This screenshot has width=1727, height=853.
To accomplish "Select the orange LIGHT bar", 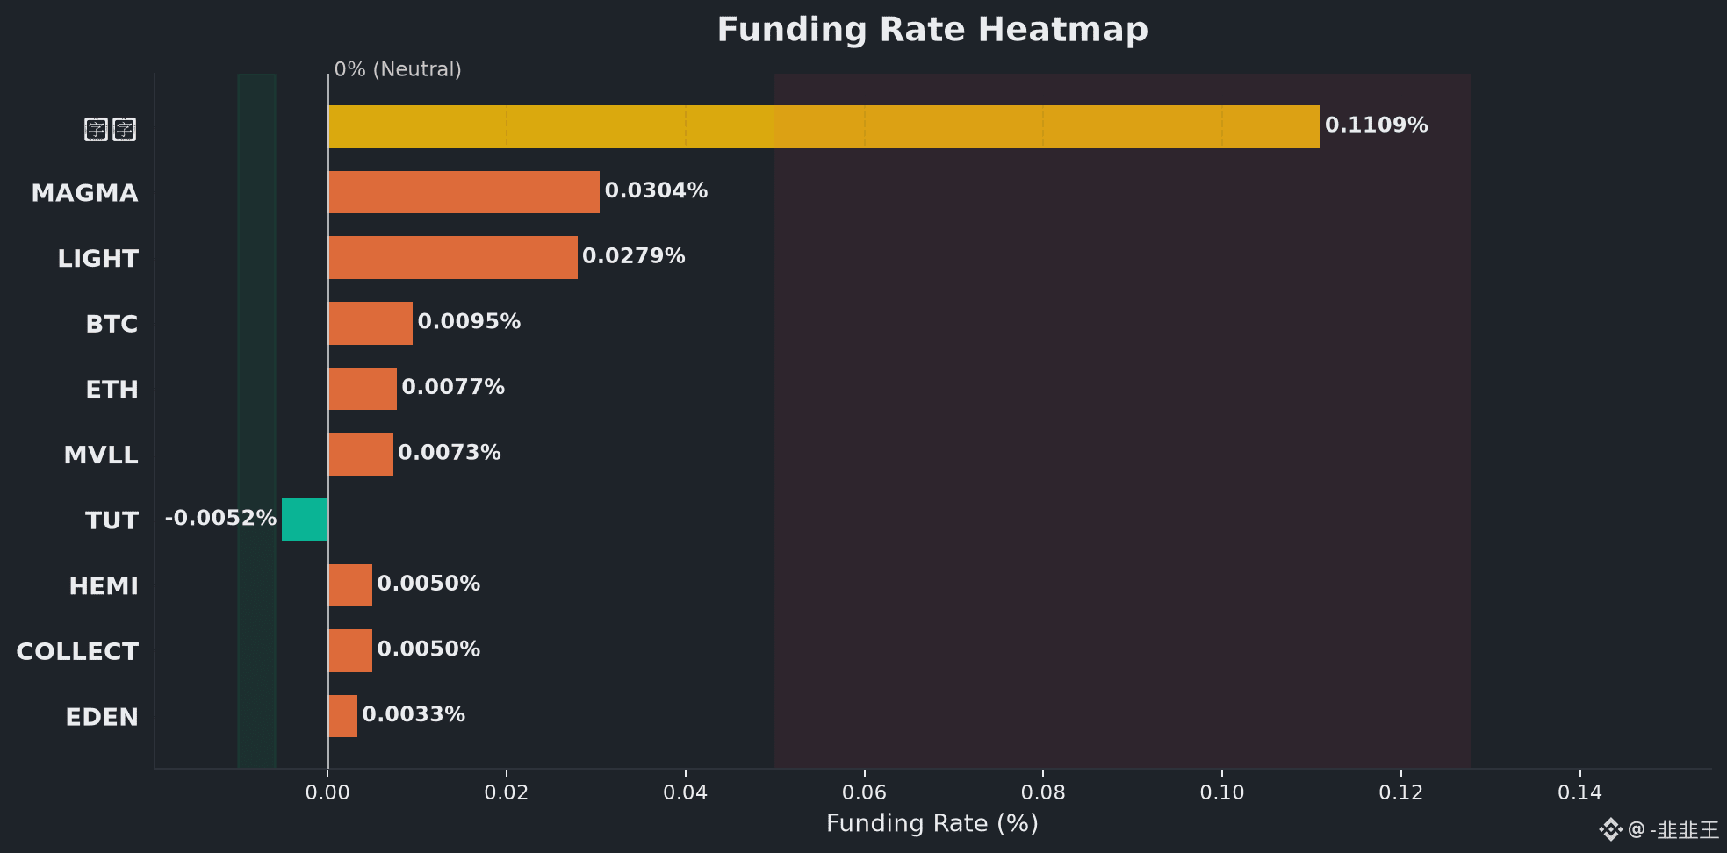I will coord(453,257).
